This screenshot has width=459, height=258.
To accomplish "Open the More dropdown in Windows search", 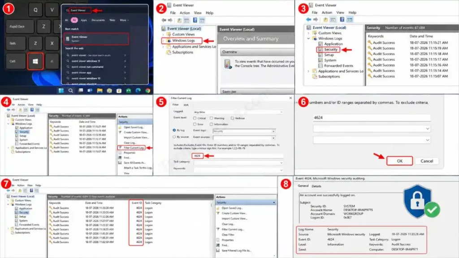I will pyautogui.click(x=124, y=20).
